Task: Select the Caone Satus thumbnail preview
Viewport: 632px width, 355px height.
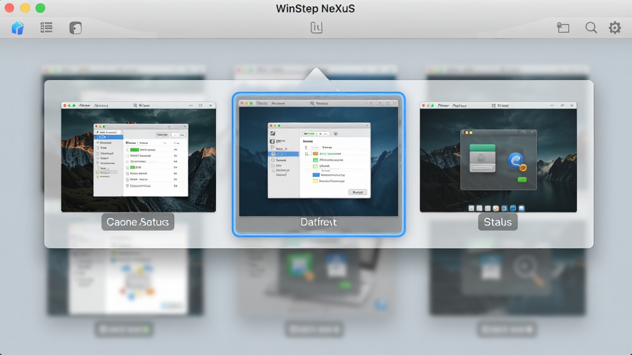Action: pyautogui.click(x=138, y=157)
